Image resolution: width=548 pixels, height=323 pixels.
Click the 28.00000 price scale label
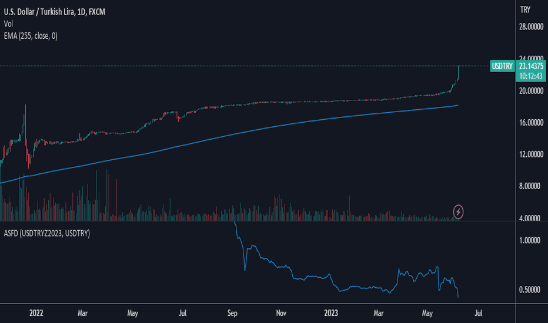(x=531, y=26)
